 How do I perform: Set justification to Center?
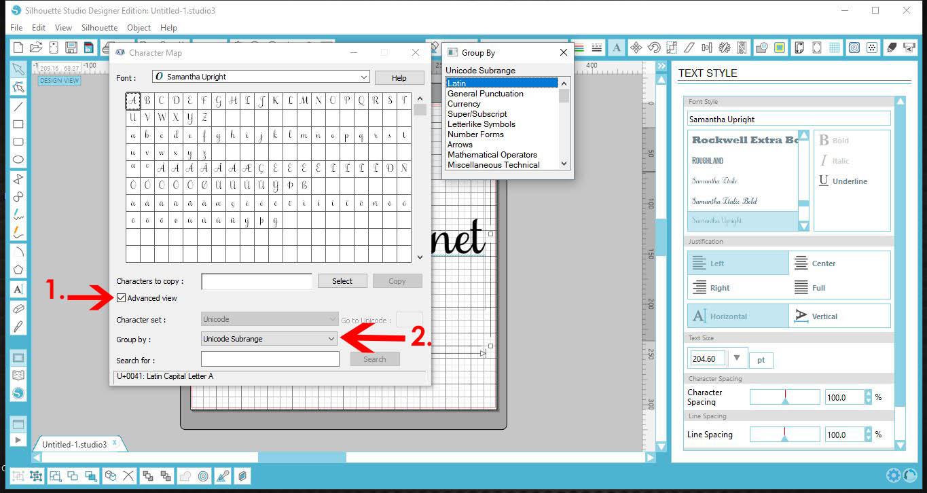839,263
